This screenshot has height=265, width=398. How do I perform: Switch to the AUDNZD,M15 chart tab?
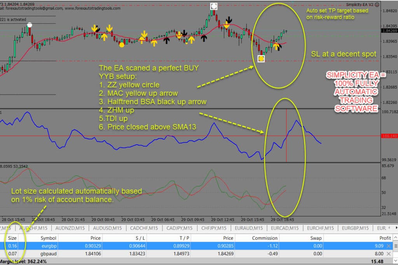pos(70,228)
